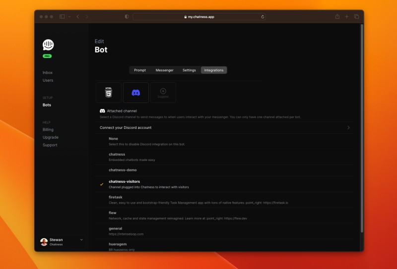This screenshot has height=269, width=397.
Task: Select the checked chatness-visitors channel
Action: coord(224,184)
